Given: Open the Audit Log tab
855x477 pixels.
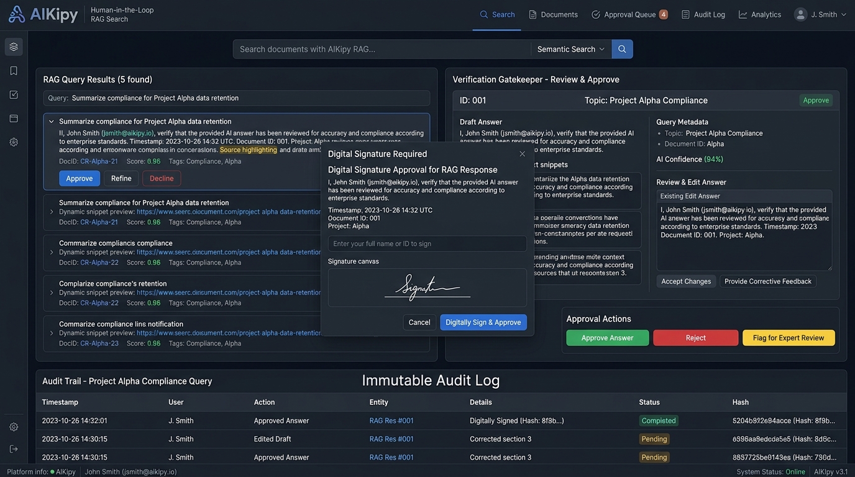Looking at the screenshot, I should pyautogui.click(x=703, y=14).
